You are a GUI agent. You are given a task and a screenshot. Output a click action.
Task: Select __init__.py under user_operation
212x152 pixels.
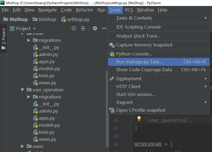tap(46, 104)
